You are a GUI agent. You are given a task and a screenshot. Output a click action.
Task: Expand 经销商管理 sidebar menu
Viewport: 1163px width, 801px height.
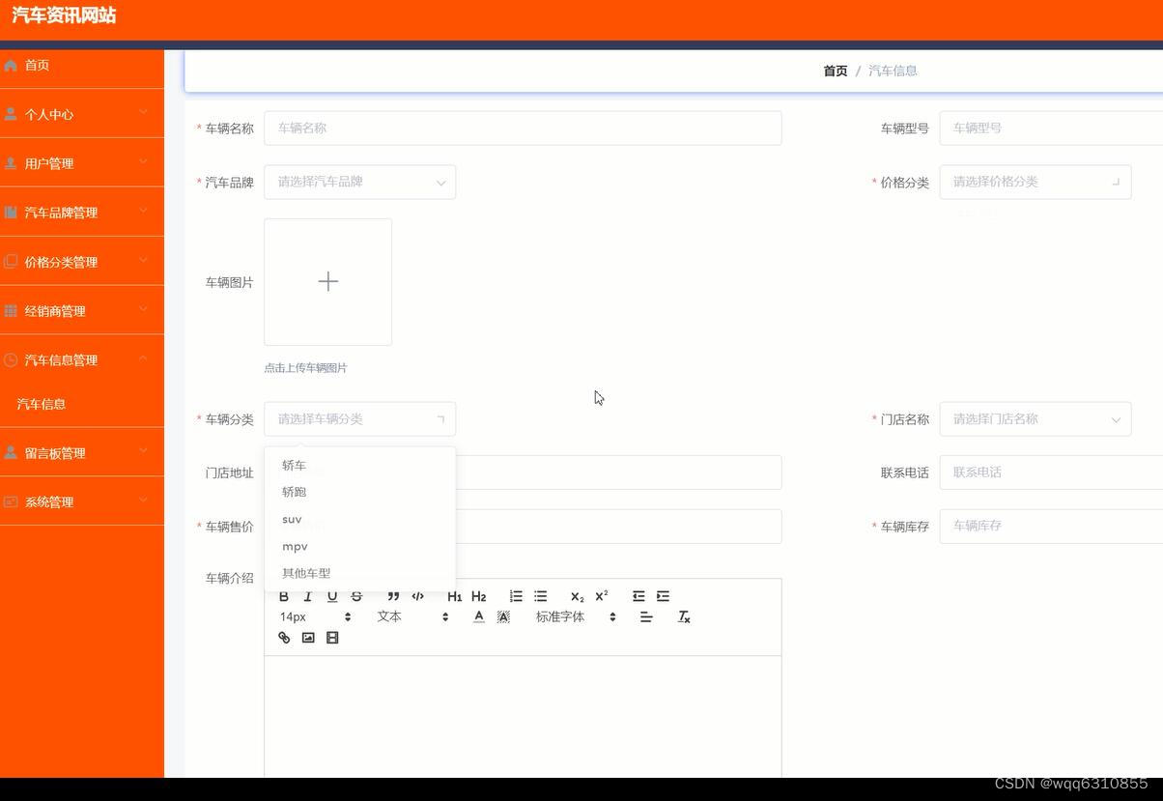click(82, 311)
